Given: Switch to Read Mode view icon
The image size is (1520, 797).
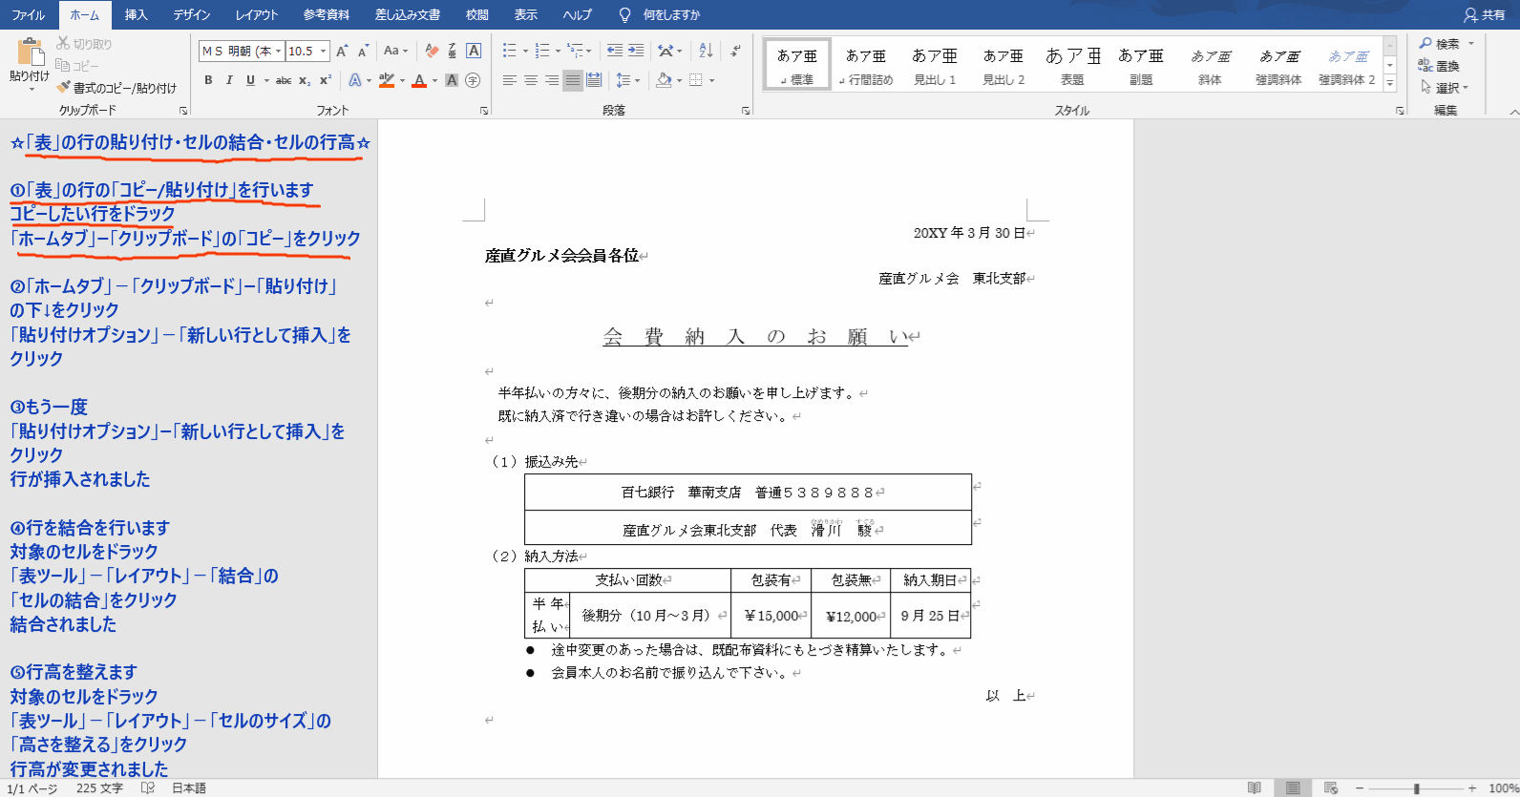Looking at the screenshot, I should click(x=1255, y=788).
